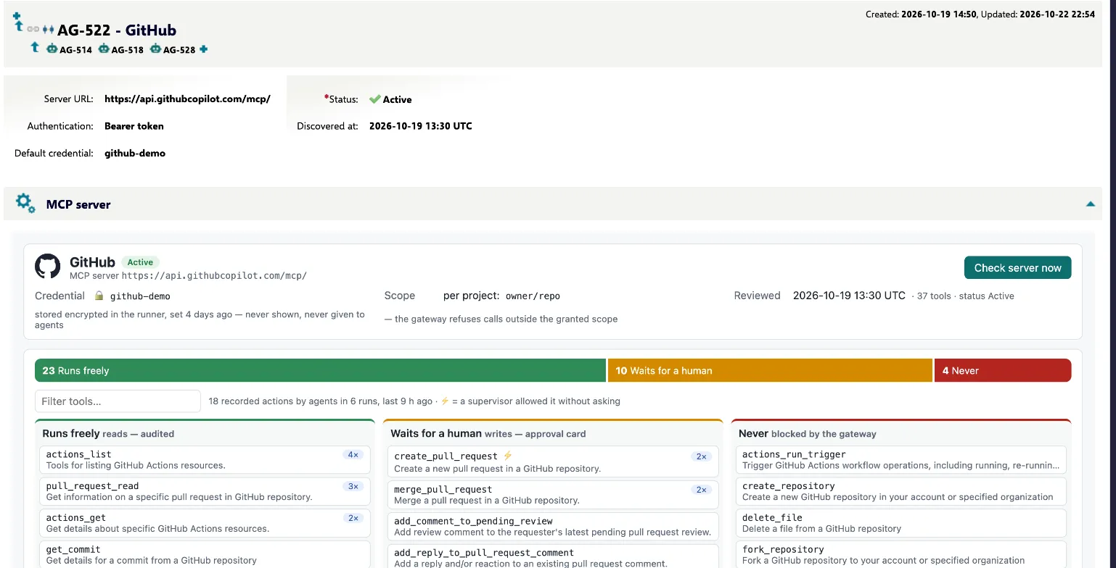Click the per project owner/repo scope
This screenshot has width=1116, height=568.
(501, 296)
